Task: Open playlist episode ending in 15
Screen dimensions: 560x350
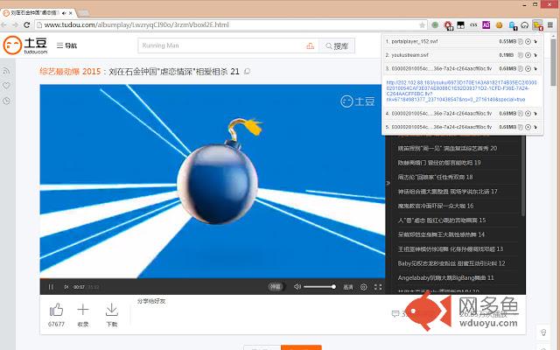Action: pyautogui.click(x=442, y=220)
